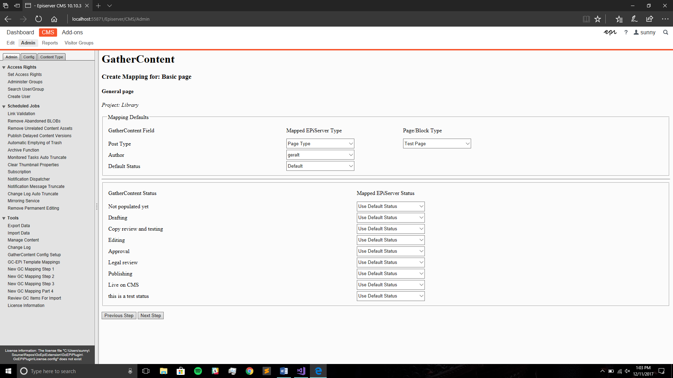Open Visual Studio from taskbar
The image size is (673, 378).
pyautogui.click(x=301, y=371)
